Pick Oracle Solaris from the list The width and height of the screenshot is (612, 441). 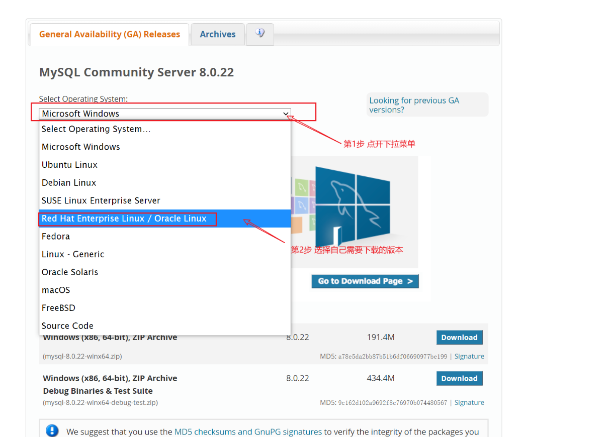coord(165,272)
